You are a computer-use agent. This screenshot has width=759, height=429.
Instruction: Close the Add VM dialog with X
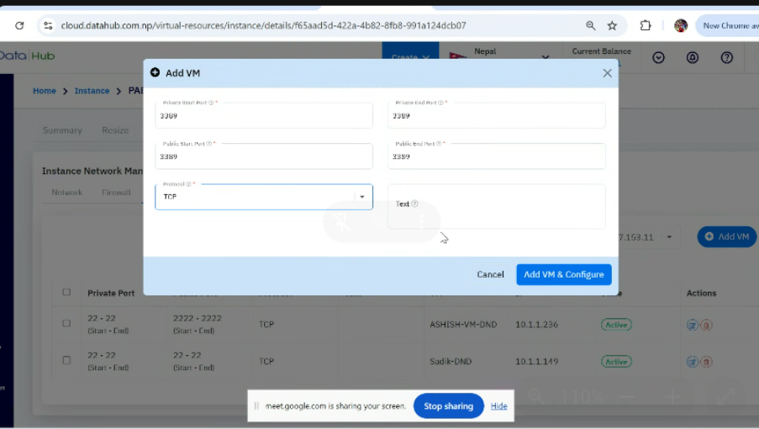coord(607,73)
